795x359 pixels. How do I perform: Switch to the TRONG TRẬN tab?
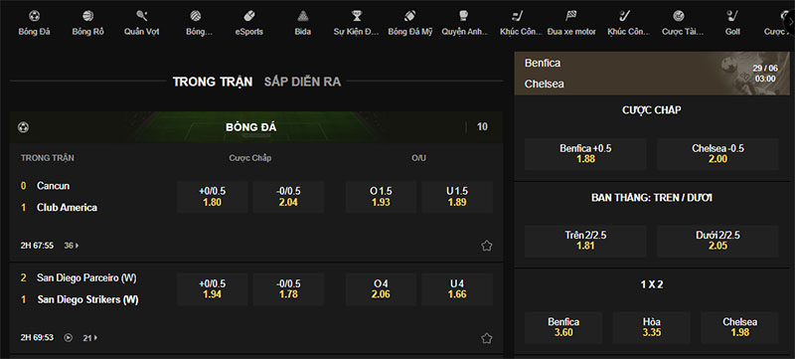(213, 82)
